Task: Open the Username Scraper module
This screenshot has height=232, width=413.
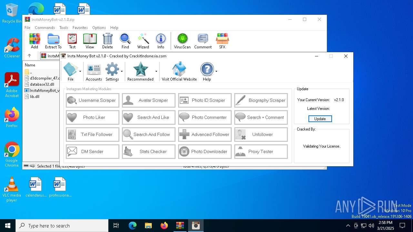Action: (93, 100)
